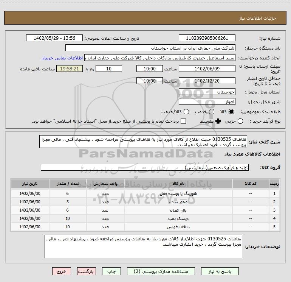Click the response deadline date 1402/06/09

click(207, 69)
